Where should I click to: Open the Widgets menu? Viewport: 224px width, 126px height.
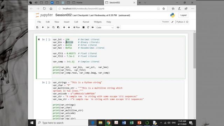pyautogui.click(x=98, y=22)
